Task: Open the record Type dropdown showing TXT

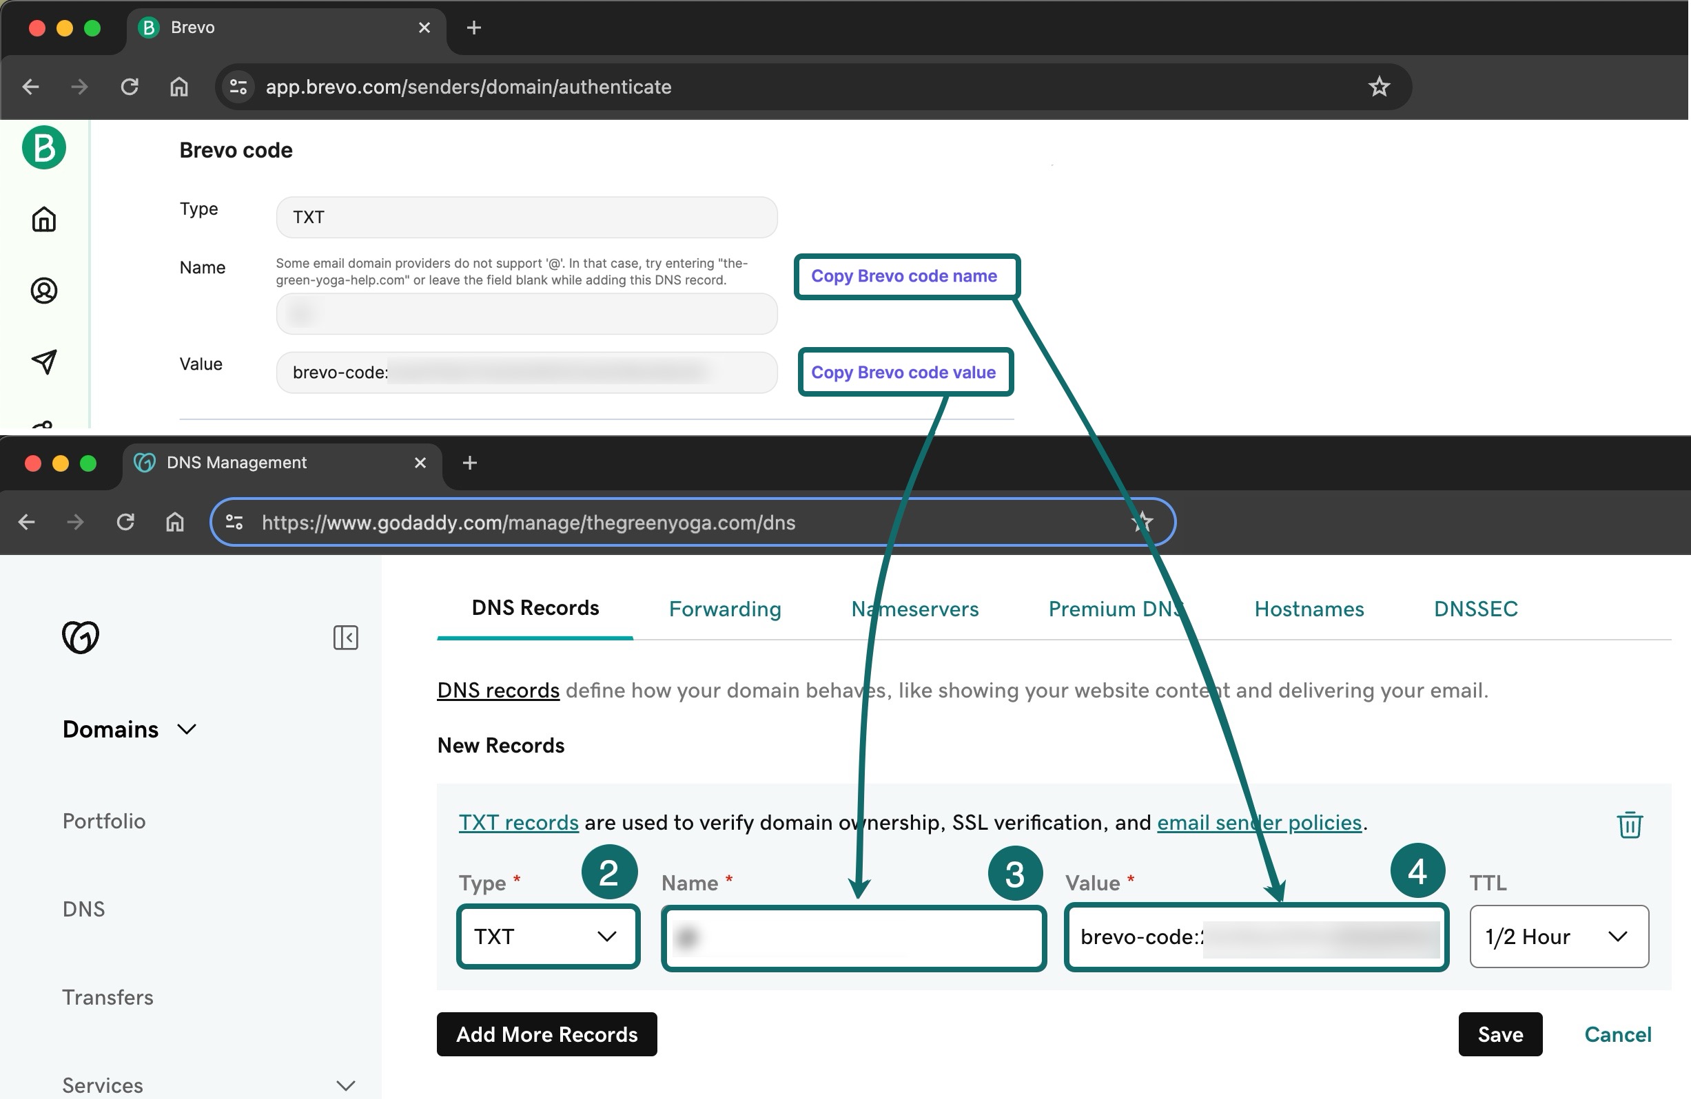Action: [x=548, y=936]
